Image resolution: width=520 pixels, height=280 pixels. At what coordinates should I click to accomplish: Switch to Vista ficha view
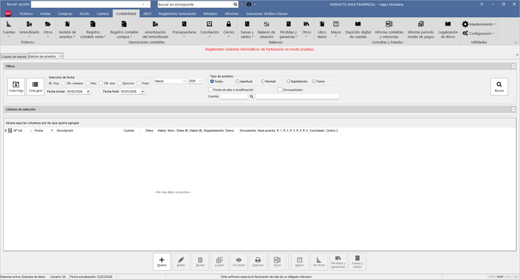16,86
